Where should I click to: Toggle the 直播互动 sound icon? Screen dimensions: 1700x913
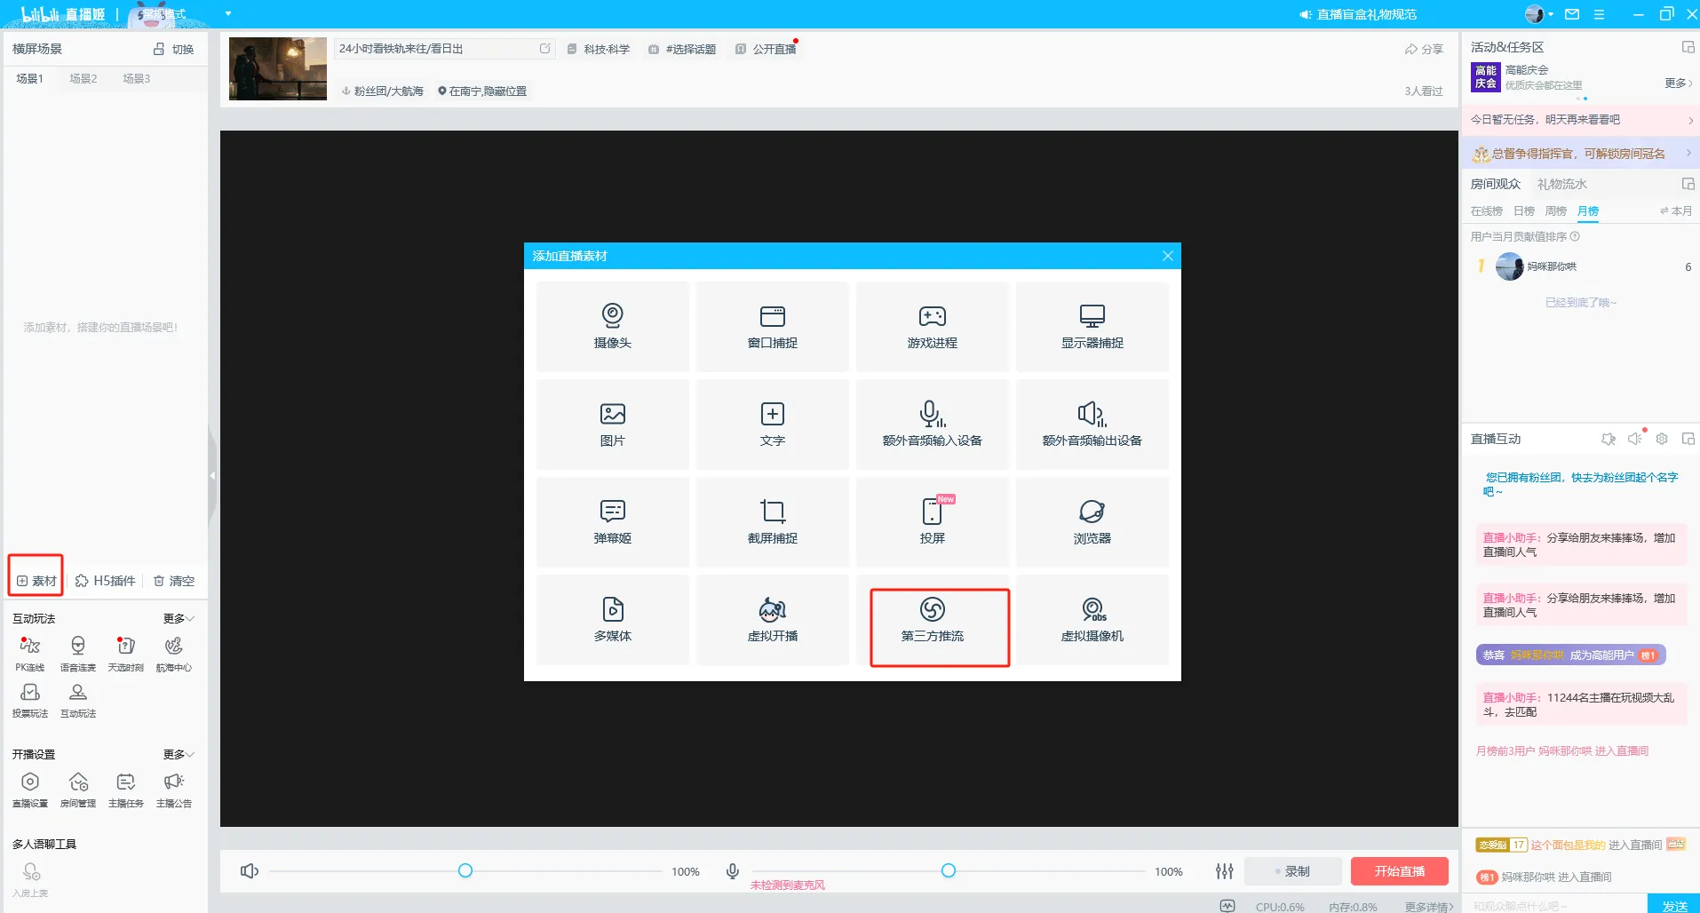point(1635,439)
